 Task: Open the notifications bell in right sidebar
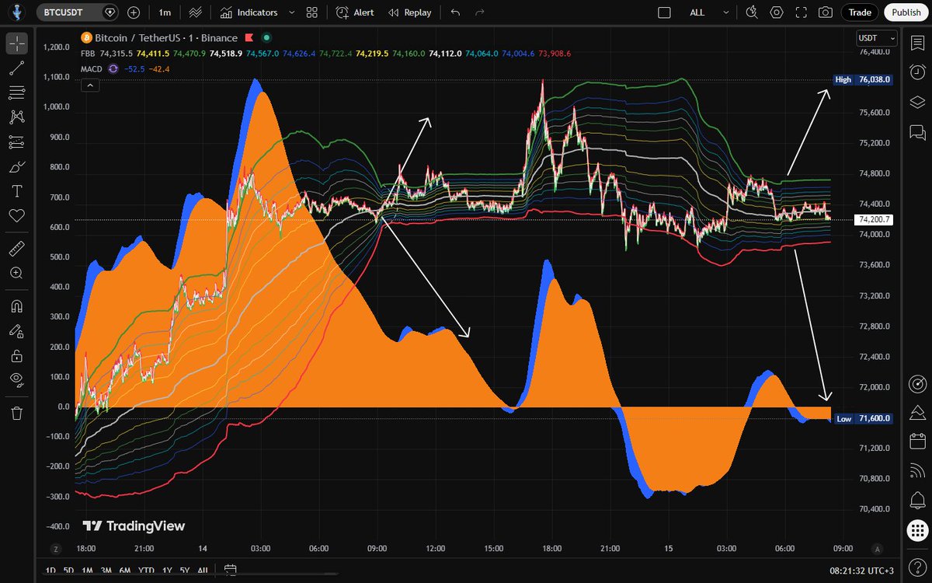coord(916,499)
